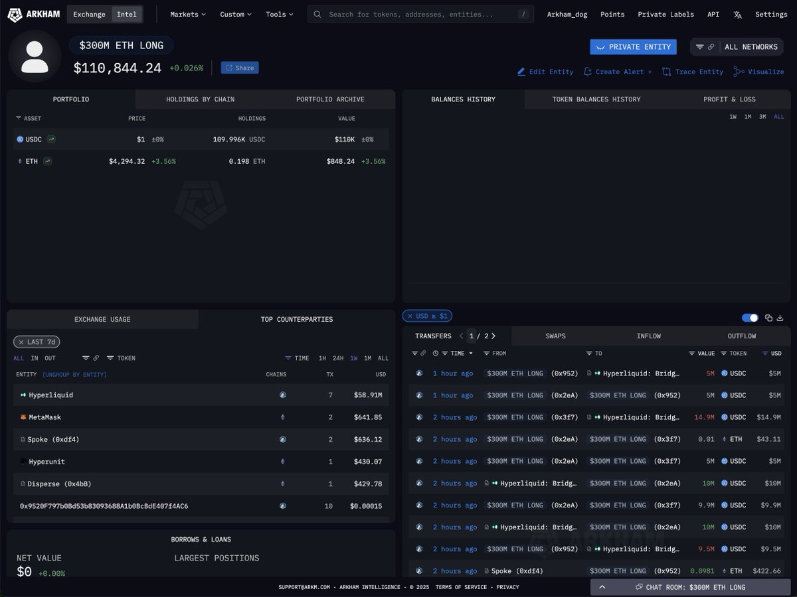The height and width of the screenshot is (597, 797).
Task: Open the entity profile avatar
Action: click(35, 56)
